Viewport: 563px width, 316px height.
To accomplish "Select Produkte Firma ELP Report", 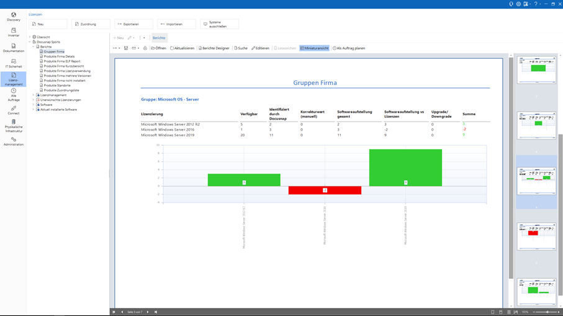I will click(x=61, y=61).
